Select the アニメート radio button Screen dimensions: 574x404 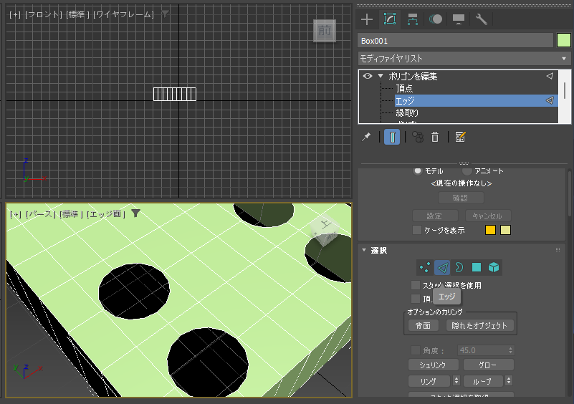[x=467, y=170]
